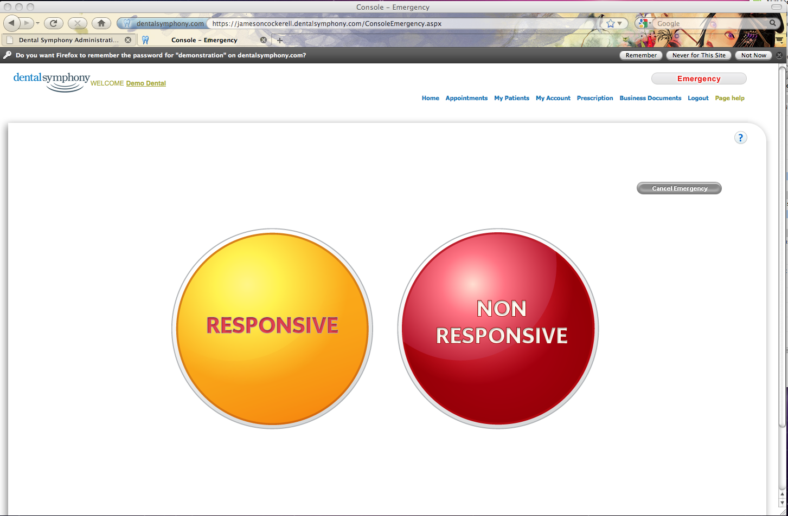This screenshot has height=516, width=788.
Task: Click the yellow RESPONSIVE circle button
Action: (x=272, y=328)
